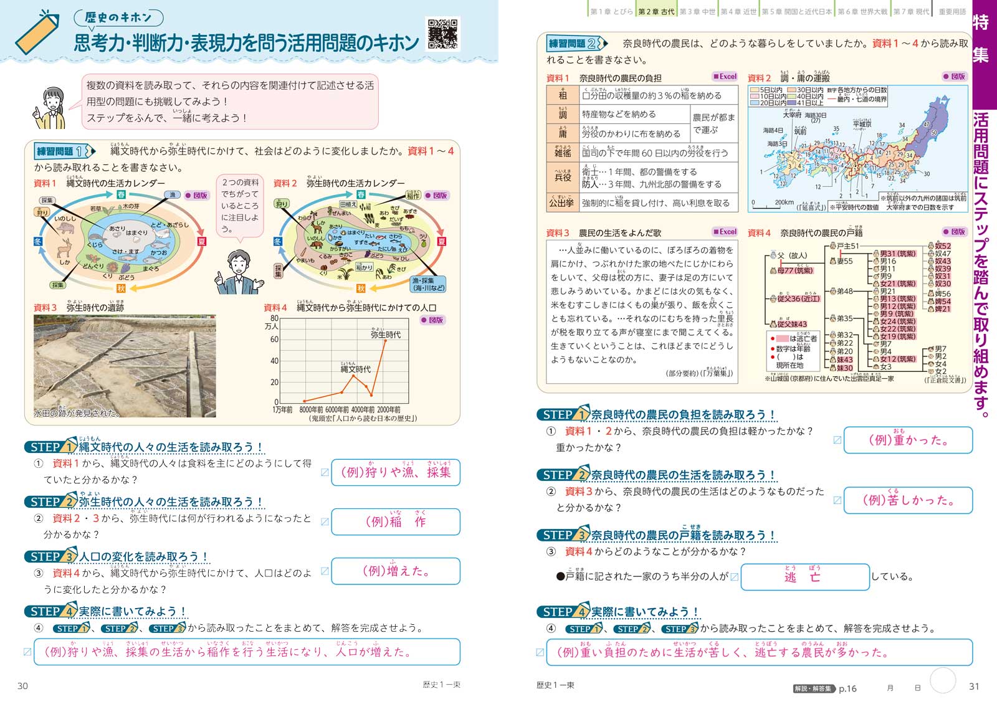Open the 重要用語 tab
Screen dimensions: 997x704
952,11
